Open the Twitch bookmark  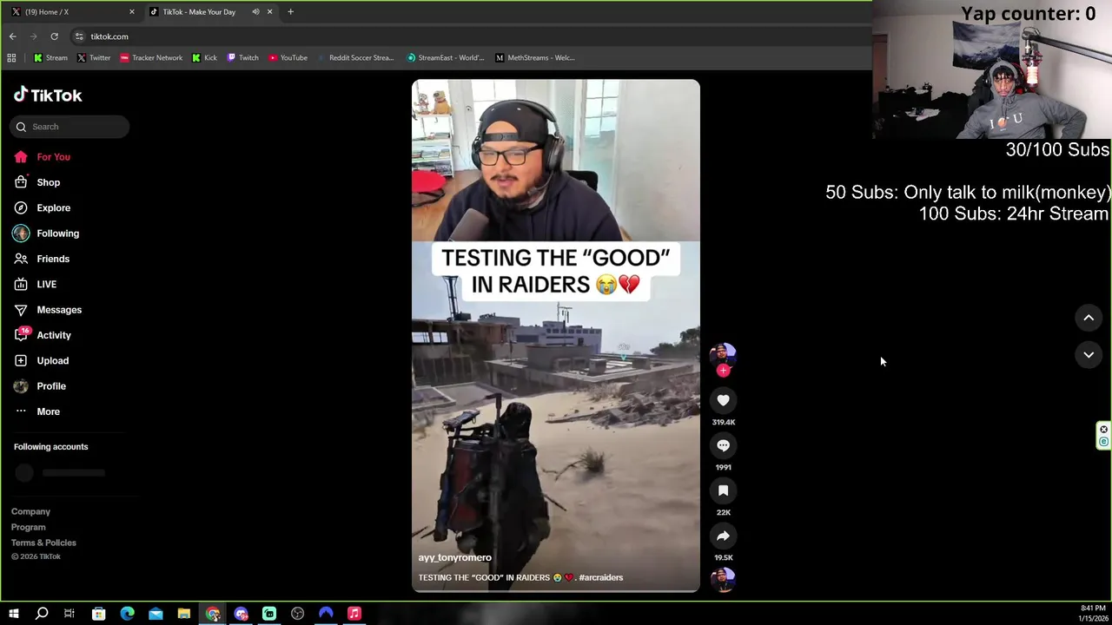click(x=242, y=58)
